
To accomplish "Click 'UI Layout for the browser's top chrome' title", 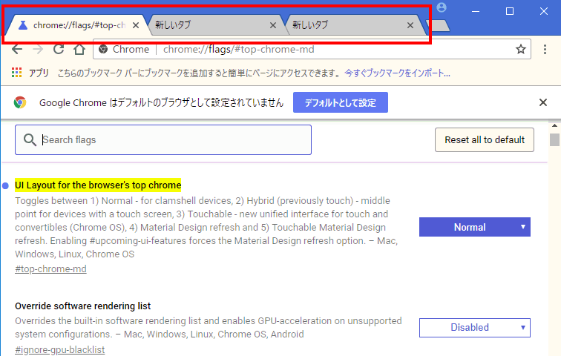I will [x=98, y=185].
